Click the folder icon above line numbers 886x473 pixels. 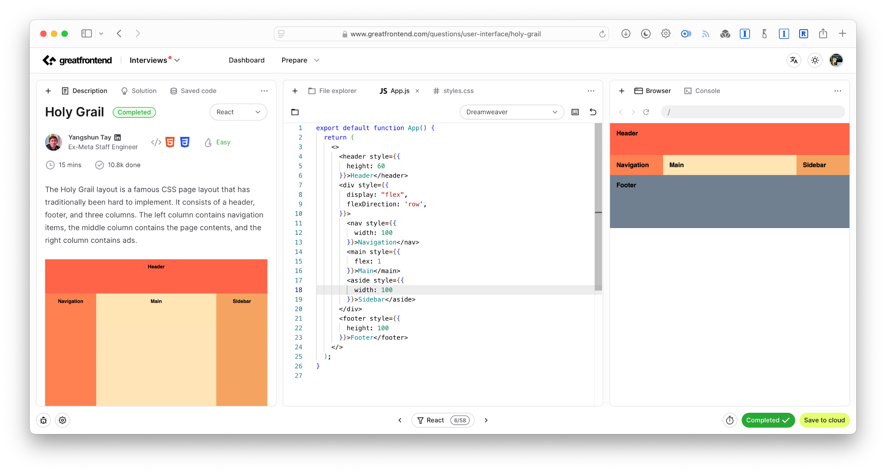point(295,112)
